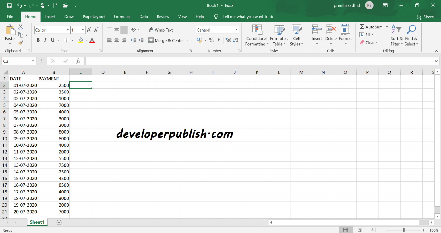Click Merge & Center
This screenshot has height=233, width=441.
(166, 40)
